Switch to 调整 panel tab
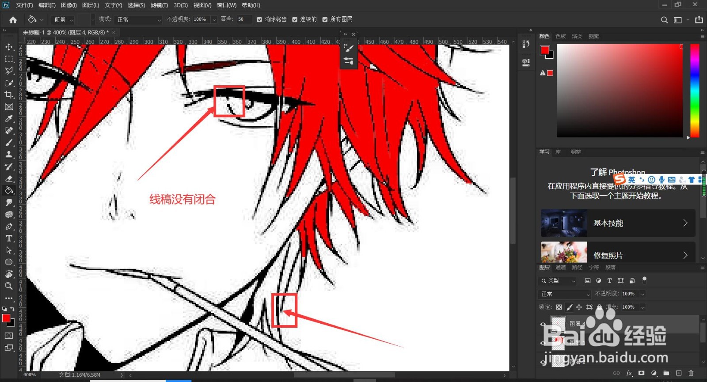 coord(576,152)
